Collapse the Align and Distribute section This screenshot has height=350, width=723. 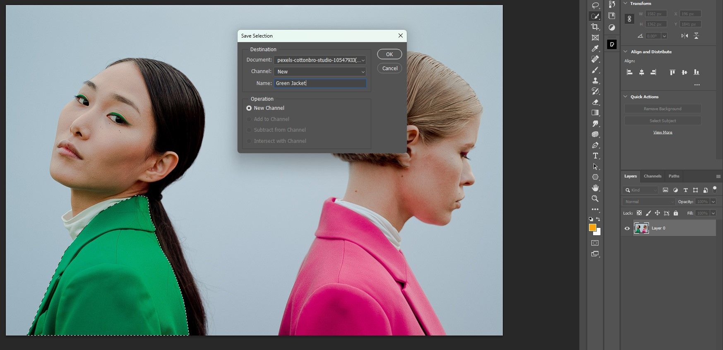625,52
